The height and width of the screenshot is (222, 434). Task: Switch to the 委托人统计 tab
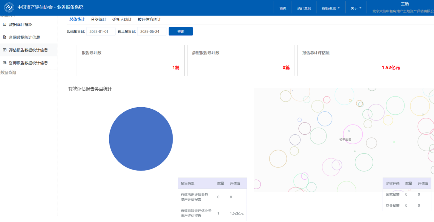(122, 20)
